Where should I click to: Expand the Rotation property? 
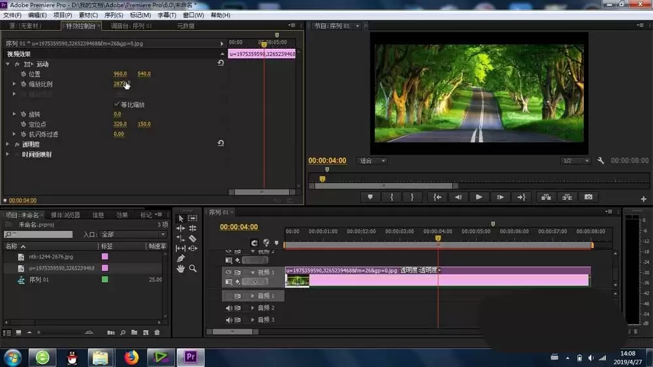point(14,114)
